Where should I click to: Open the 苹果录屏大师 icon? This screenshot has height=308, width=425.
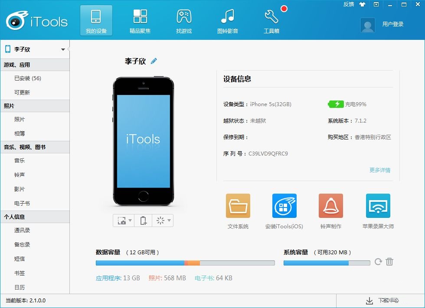point(378,206)
